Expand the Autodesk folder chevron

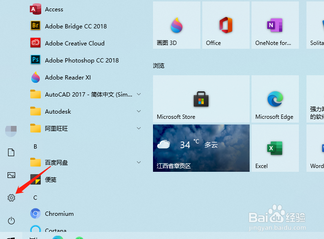tap(139, 111)
